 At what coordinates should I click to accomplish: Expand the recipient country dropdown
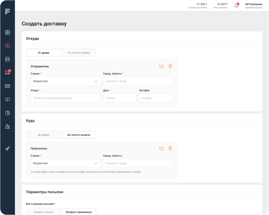click(x=65, y=163)
